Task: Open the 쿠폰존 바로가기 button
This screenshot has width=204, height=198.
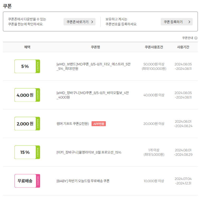Action: (x=79, y=22)
